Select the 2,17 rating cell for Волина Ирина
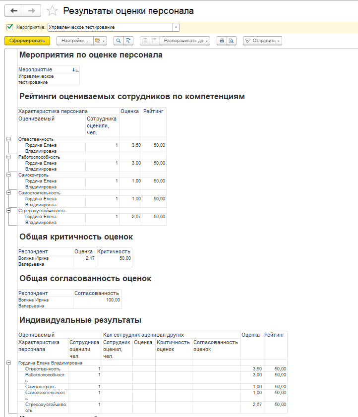This screenshot has height=417, width=358. [84, 261]
